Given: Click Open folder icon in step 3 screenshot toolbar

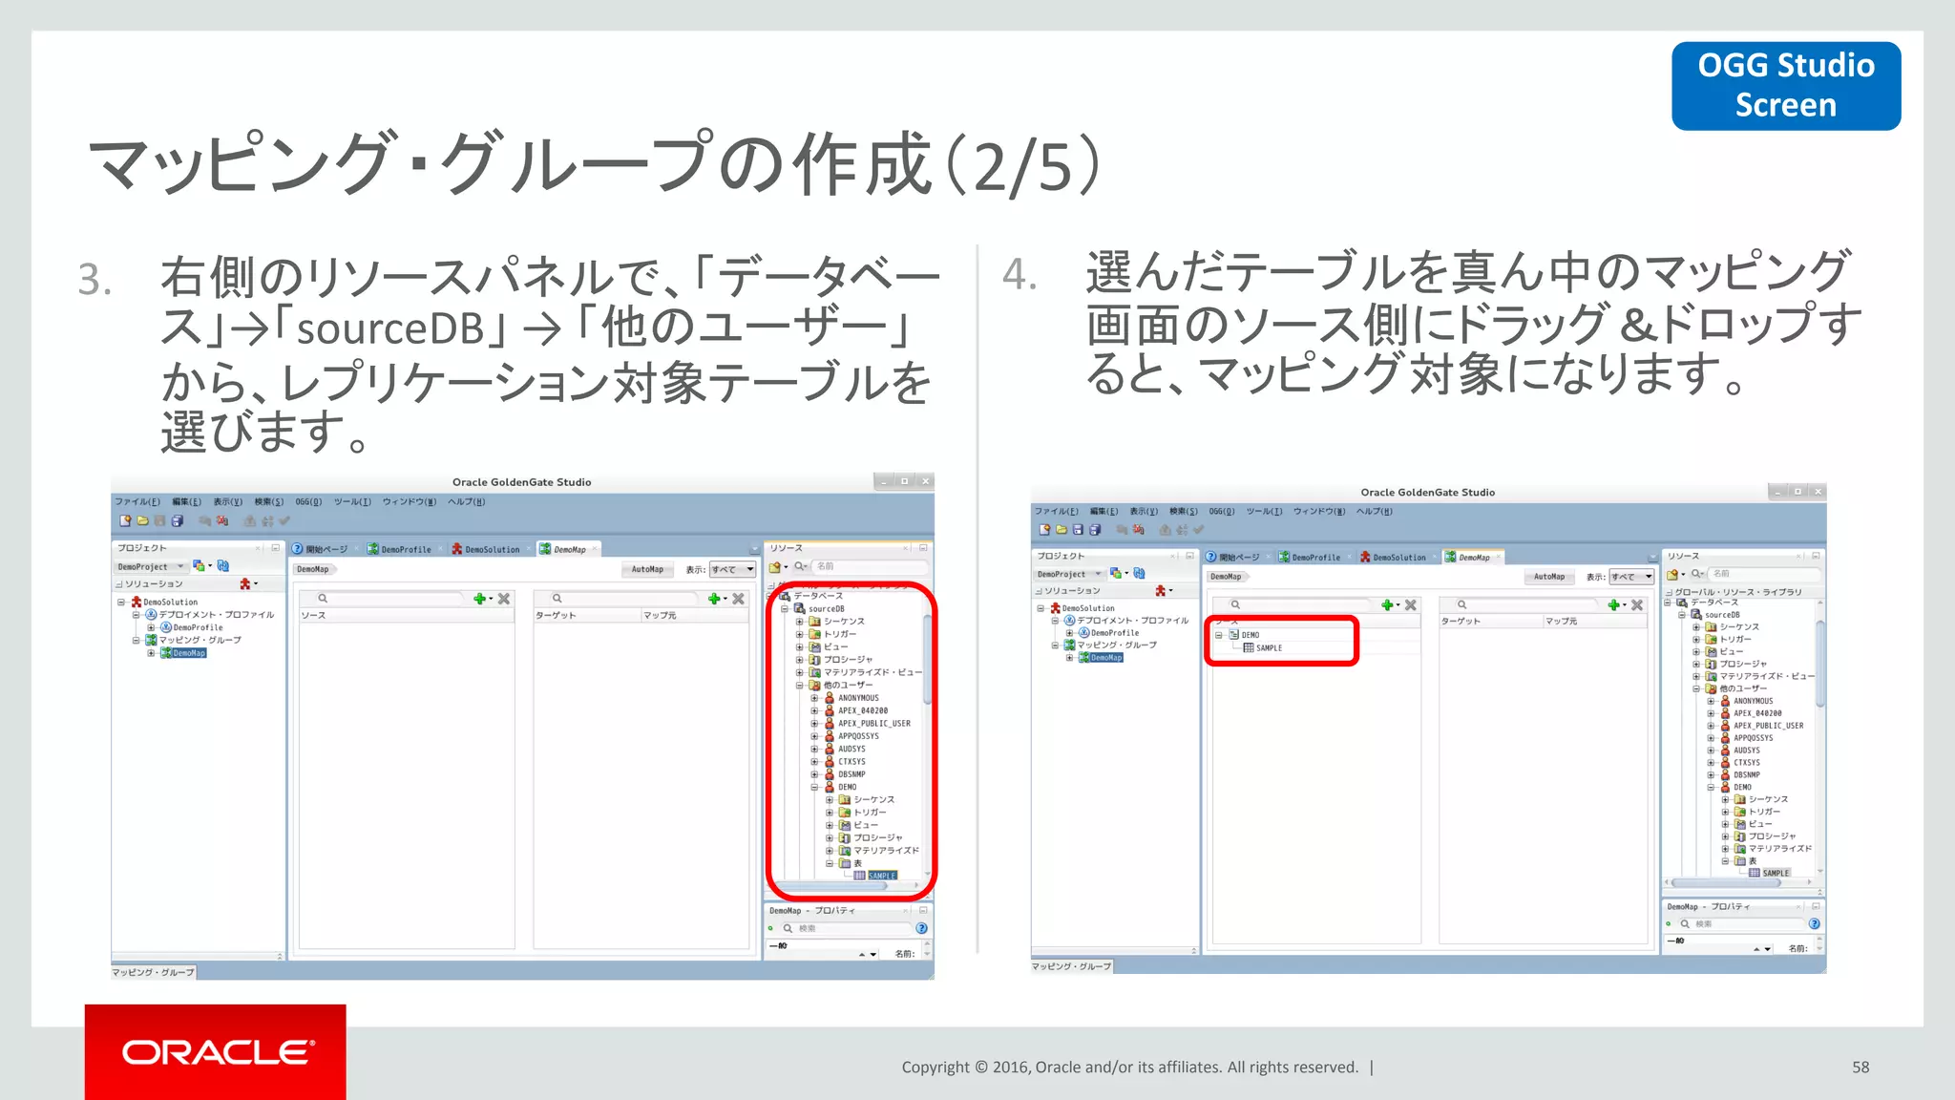Looking at the screenshot, I should tap(142, 520).
